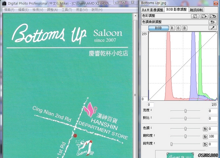
Task: Reset the 飽和度 saturation value
Action: [x=205, y=137]
